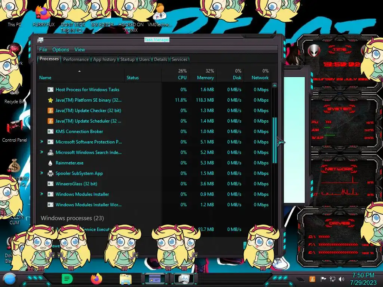383x287 pixels.
Task: Expand Spooler SubSystem App row
Action: tap(42, 173)
